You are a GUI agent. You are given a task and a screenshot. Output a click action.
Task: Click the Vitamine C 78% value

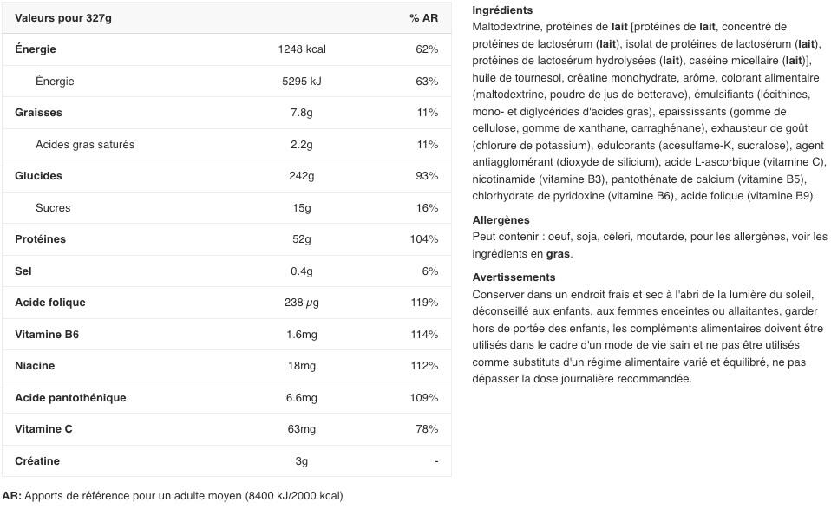(x=427, y=429)
